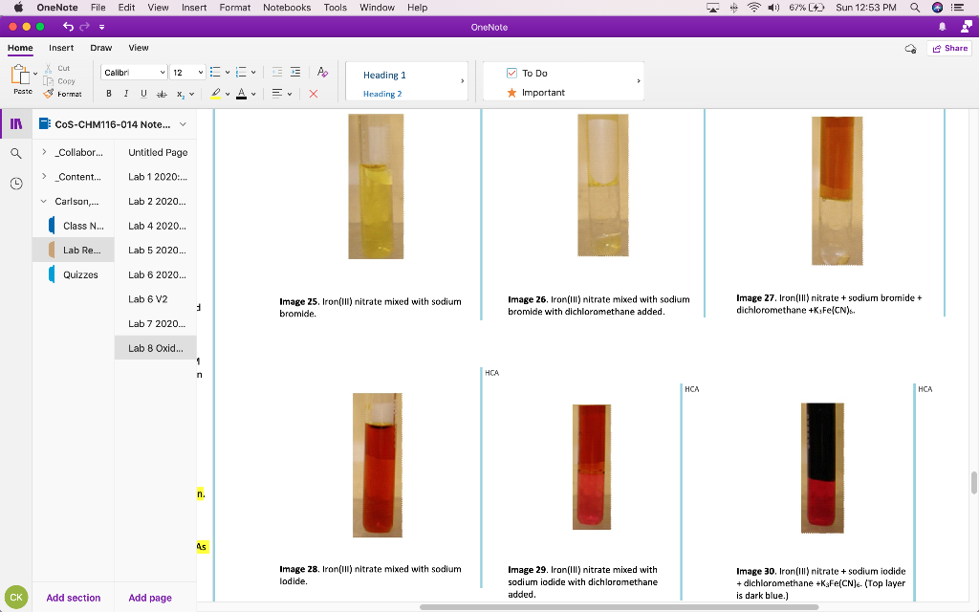The height and width of the screenshot is (612, 979).
Task: Switch to the Draw ribbon tab
Action: 101,48
